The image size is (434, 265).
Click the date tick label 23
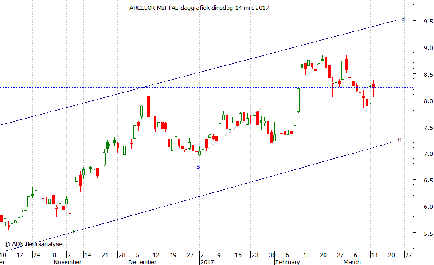coord(254,255)
